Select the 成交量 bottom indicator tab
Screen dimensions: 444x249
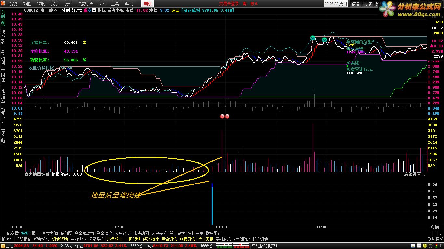coord(13,233)
